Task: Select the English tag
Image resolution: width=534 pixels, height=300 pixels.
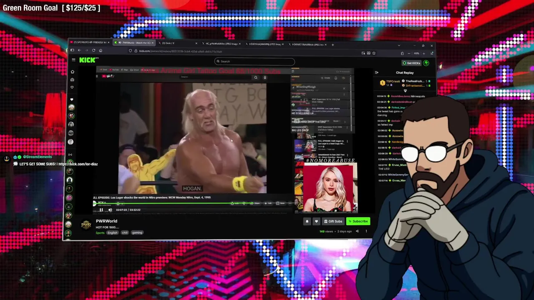Action: point(112,232)
